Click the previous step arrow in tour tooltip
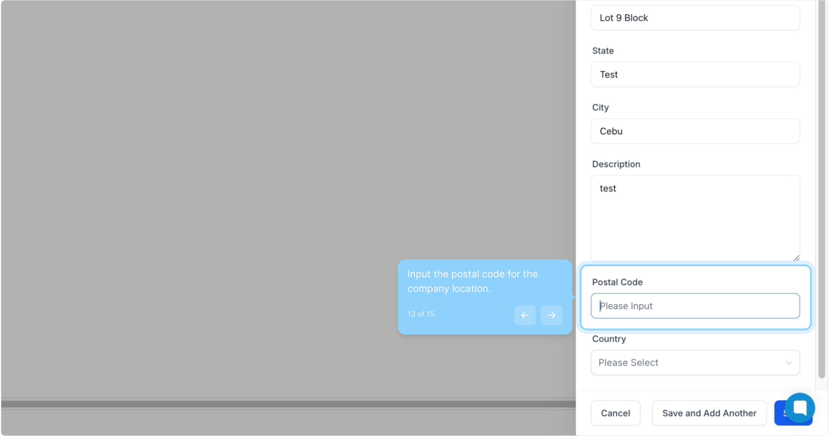 click(525, 315)
